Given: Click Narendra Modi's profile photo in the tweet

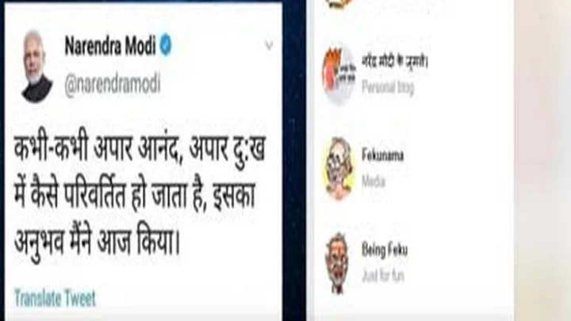Looking at the screenshot, I should point(36,67).
